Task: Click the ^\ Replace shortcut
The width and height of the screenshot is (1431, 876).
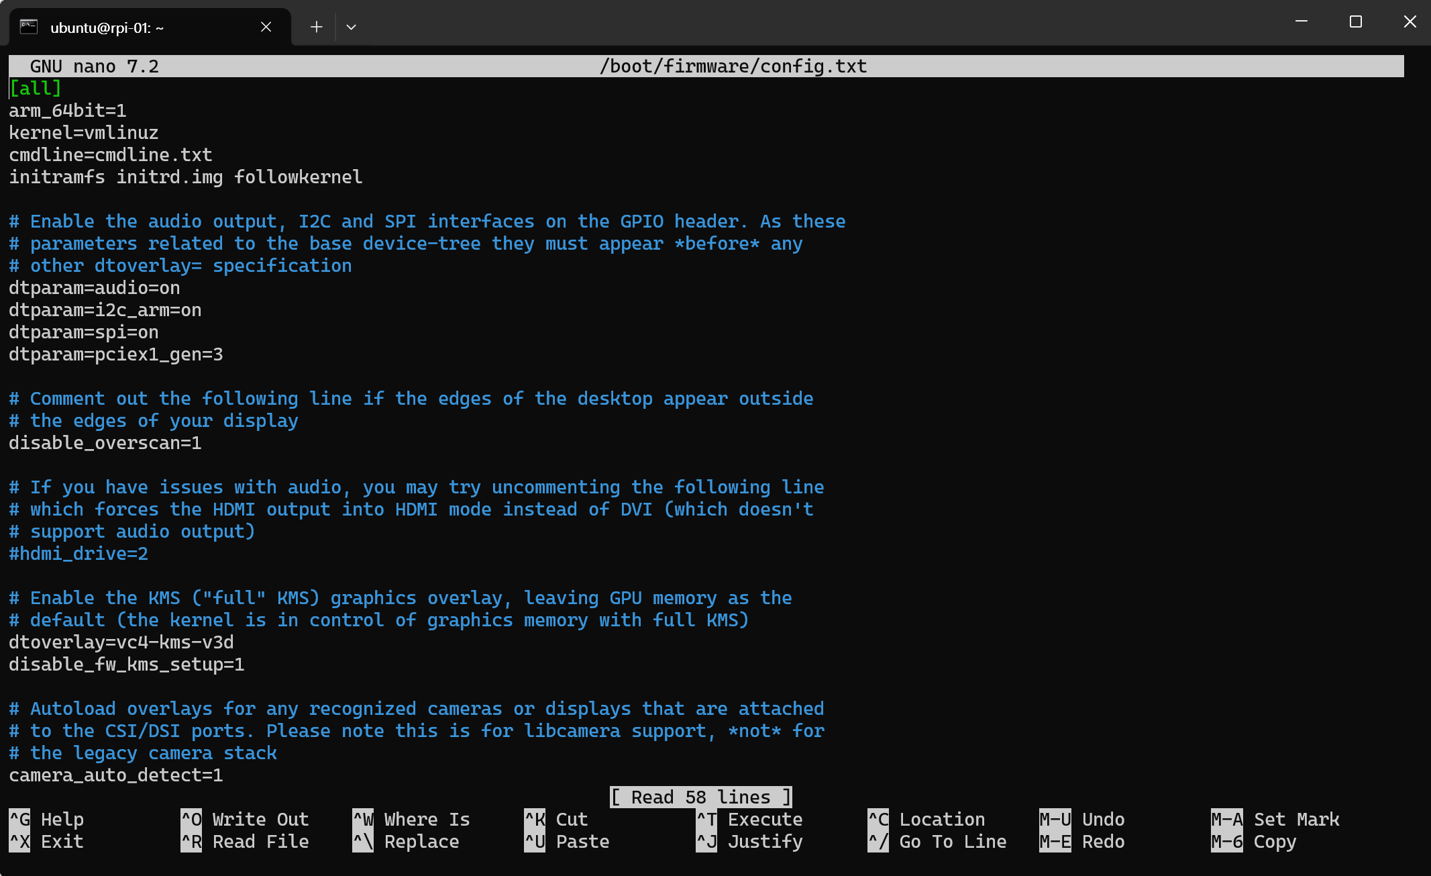Action: point(406,842)
